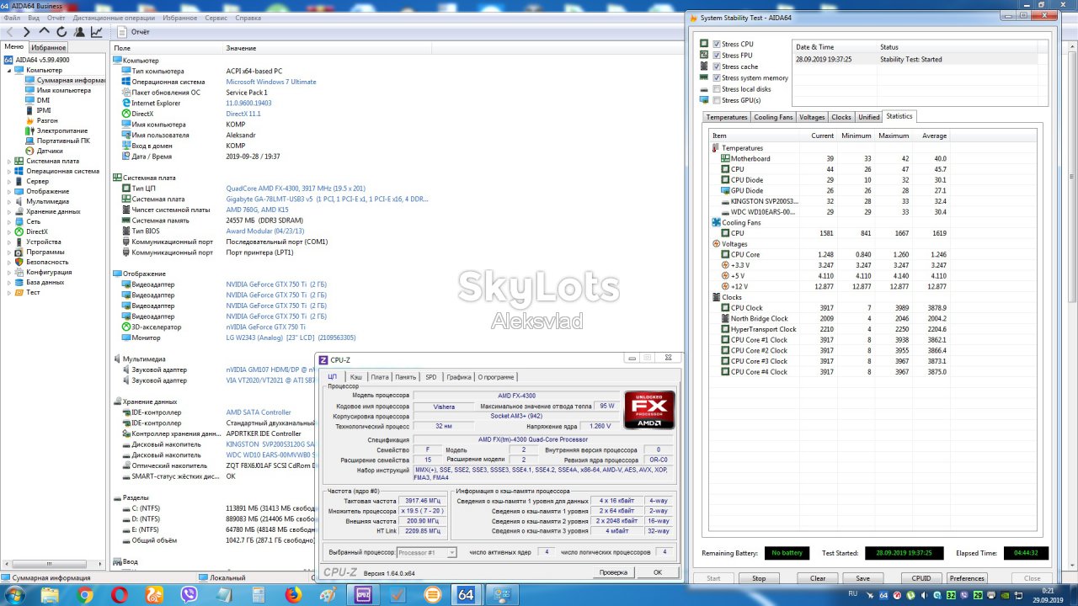This screenshot has height=606, width=1078.
Task: Switch to CPU-Z in the taskbar
Action: 365,595
